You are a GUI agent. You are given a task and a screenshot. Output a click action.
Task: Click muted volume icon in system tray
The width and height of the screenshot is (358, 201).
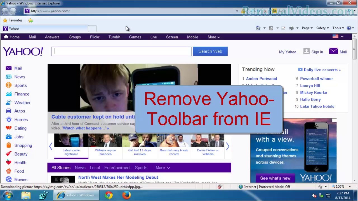[x=314, y=195]
